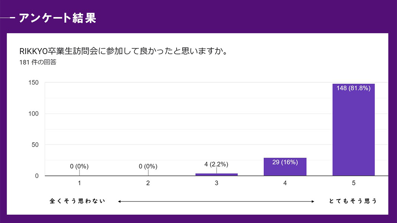Click the y-axis value 50
The height and width of the screenshot is (223, 397).
[x=36, y=145]
